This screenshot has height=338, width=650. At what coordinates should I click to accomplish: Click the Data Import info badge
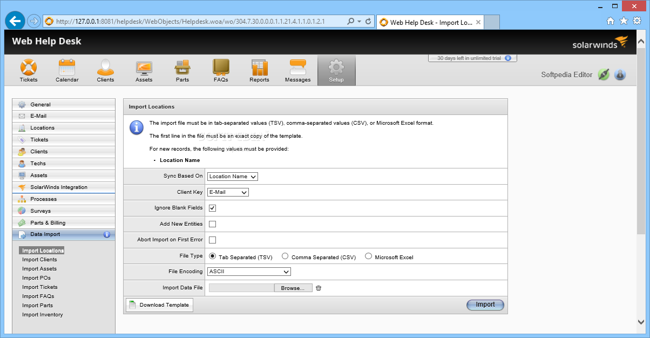pos(106,234)
